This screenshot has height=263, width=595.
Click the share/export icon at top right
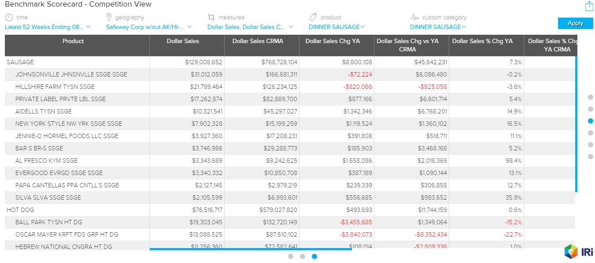coord(589,6)
